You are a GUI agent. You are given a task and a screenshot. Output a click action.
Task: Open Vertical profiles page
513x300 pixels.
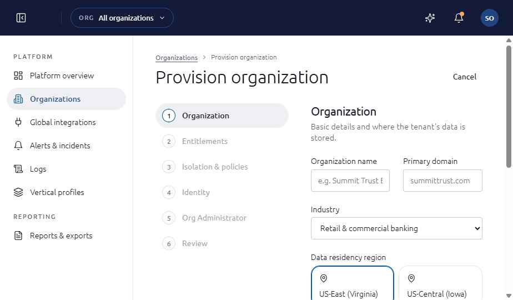[x=67, y=192]
